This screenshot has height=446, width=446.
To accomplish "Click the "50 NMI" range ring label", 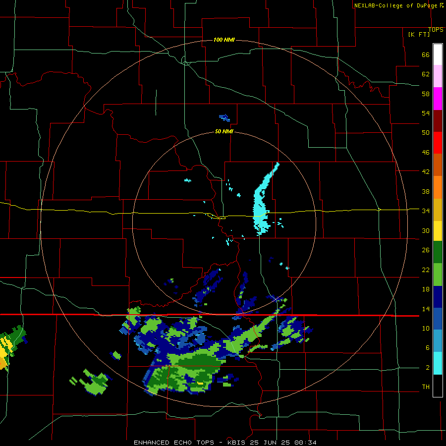I will tap(224, 131).
